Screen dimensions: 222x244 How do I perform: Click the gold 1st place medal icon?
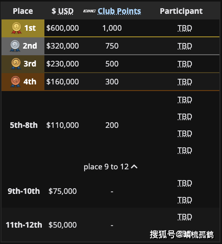click(x=16, y=28)
